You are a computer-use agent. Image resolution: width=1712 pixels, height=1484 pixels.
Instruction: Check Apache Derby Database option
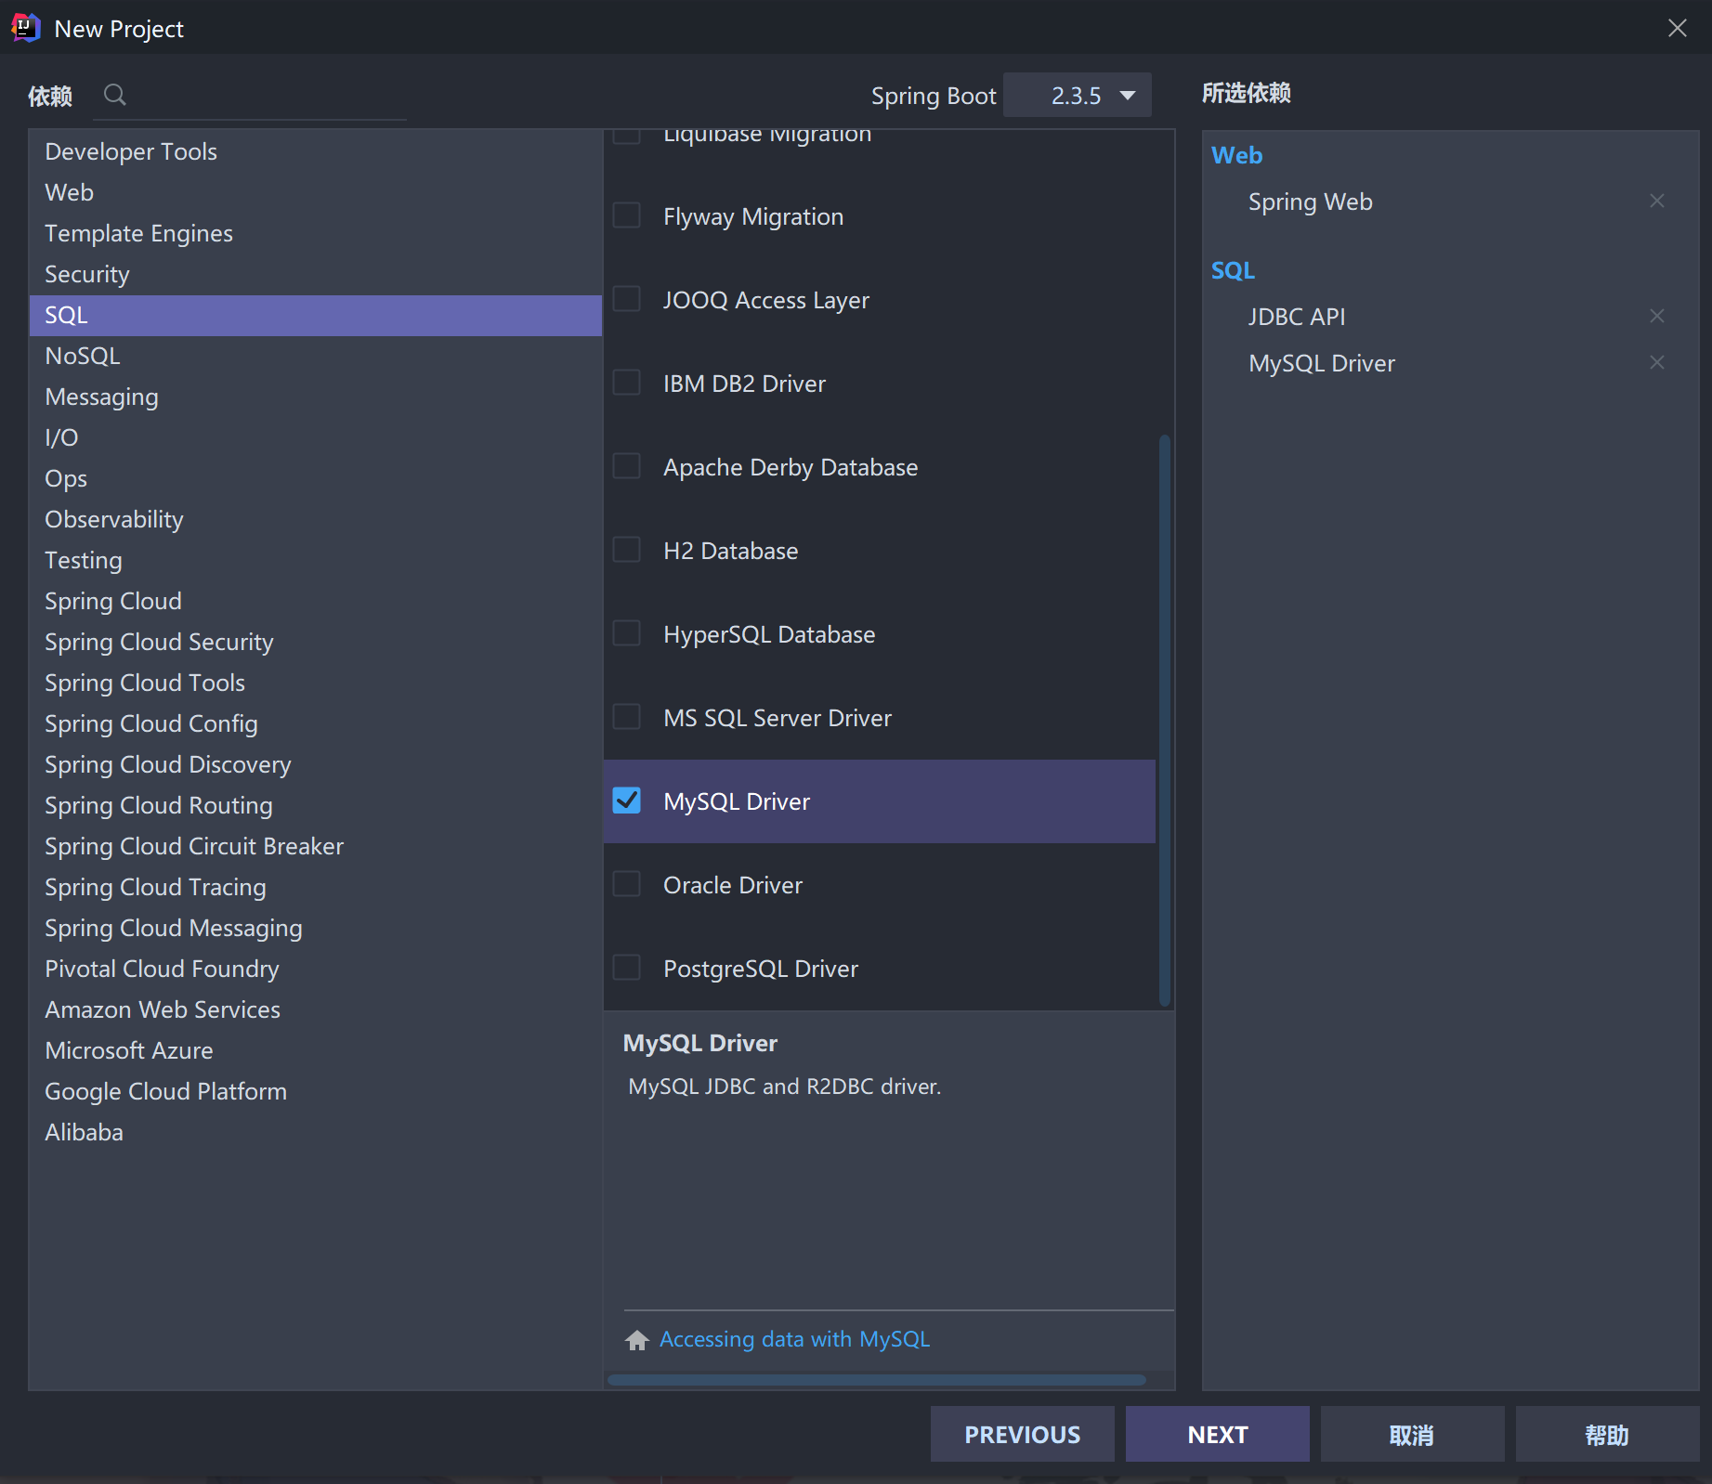[627, 466]
